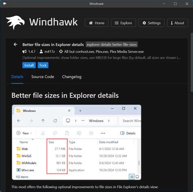The image size is (193, 192).
Task: Click the ellipsis in the preview address bar
Action: point(83,121)
